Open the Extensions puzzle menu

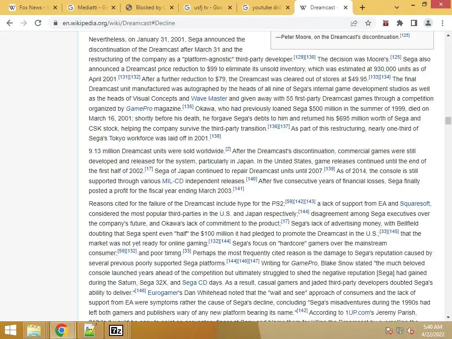[400, 23]
